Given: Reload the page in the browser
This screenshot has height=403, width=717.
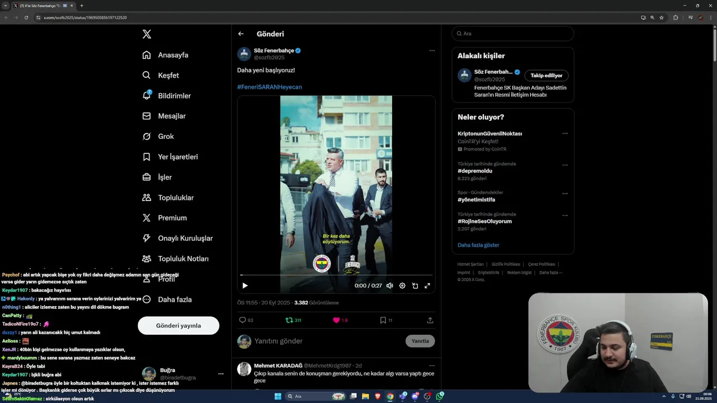Looking at the screenshot, I should coord(26,17).
